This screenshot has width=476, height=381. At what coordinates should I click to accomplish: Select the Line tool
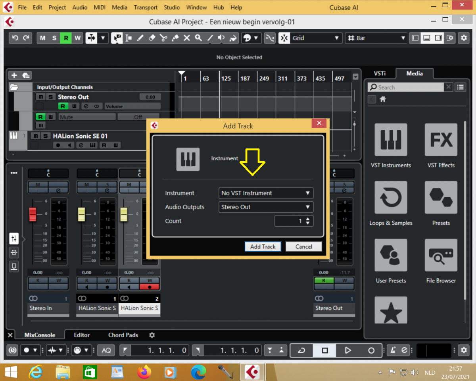[210, 38]
